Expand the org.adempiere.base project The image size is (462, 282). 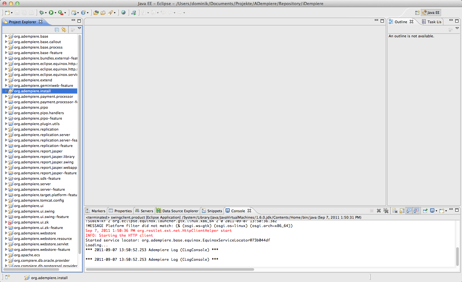pos(6,36)
